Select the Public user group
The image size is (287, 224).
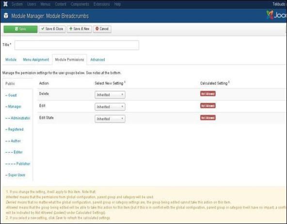tap(10, 83)
